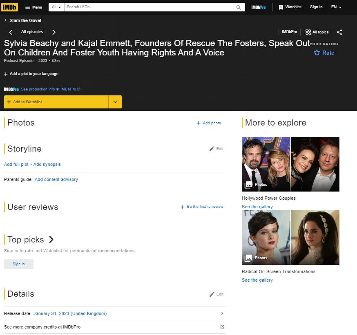Click the photo gallery icon on Power Couples image
Screen dimensions: 357x335
pos(248,185)
